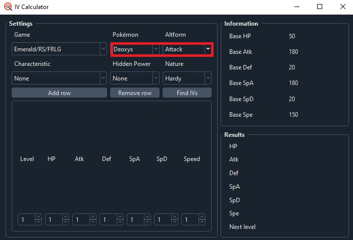
Task: Expand the Hidden Power dropdown
Action: coord(135,78)
